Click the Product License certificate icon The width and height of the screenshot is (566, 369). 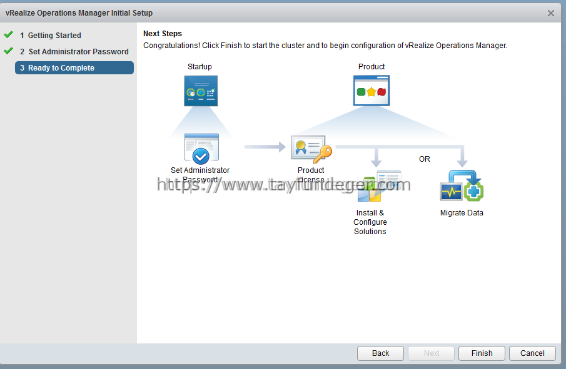311,149
